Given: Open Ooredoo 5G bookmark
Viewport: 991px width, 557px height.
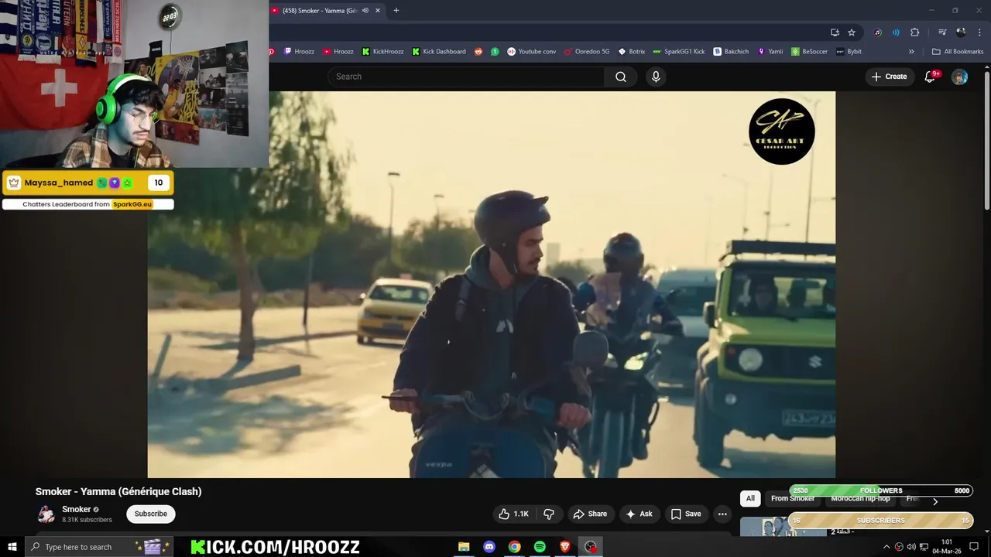Looking at the screenshot, I should click(587, 52).
